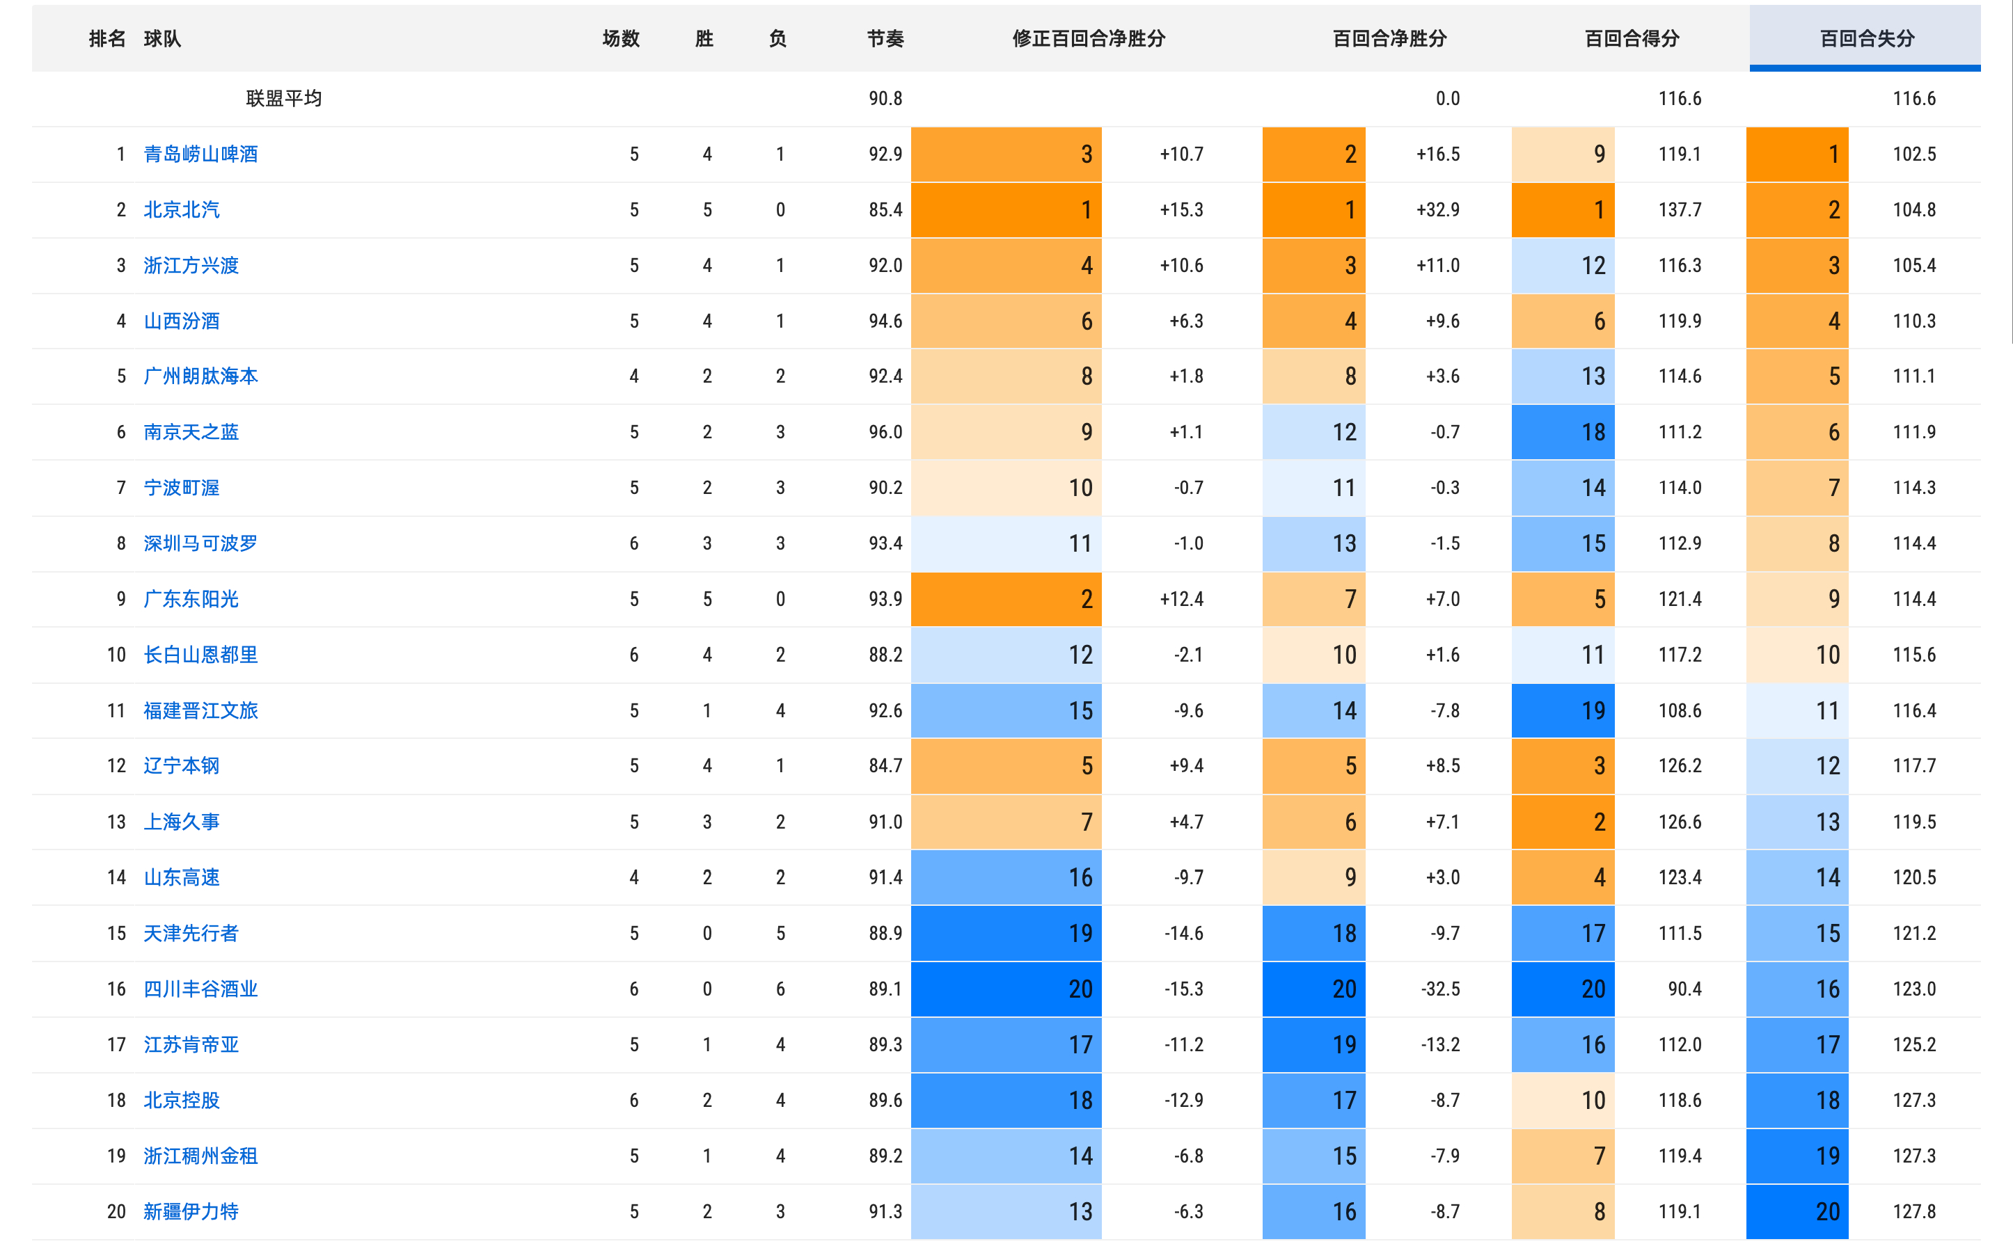Open the 北京北汽 team page
The width and height of the screenshot is (2013, 1253).
pyautogui.click(x=182, y=209)
